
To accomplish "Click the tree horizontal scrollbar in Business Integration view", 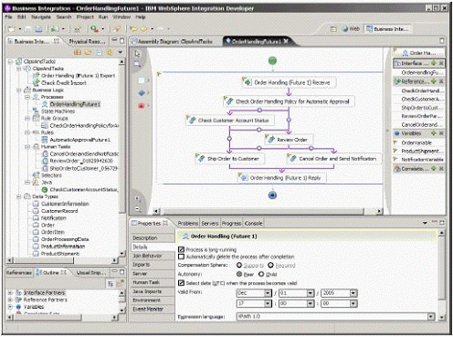I will click(x=43, y=260).
